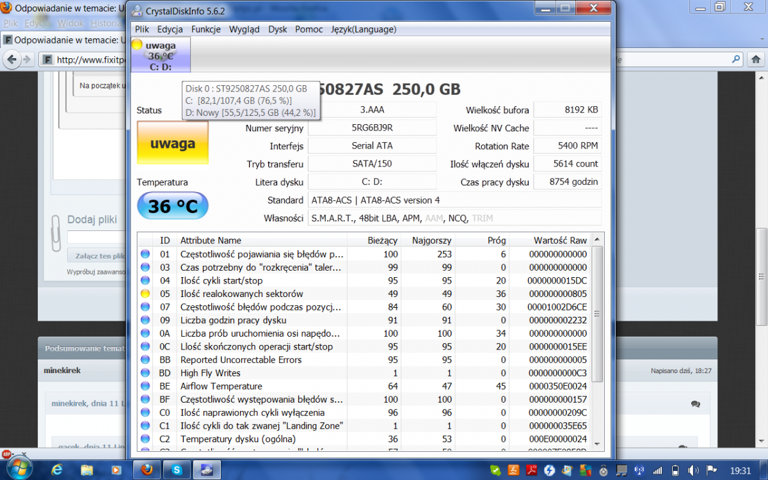Click status orb for attribute 03 row
The height and width of the screenshot is (480, 768).
[x=145, y=268]
